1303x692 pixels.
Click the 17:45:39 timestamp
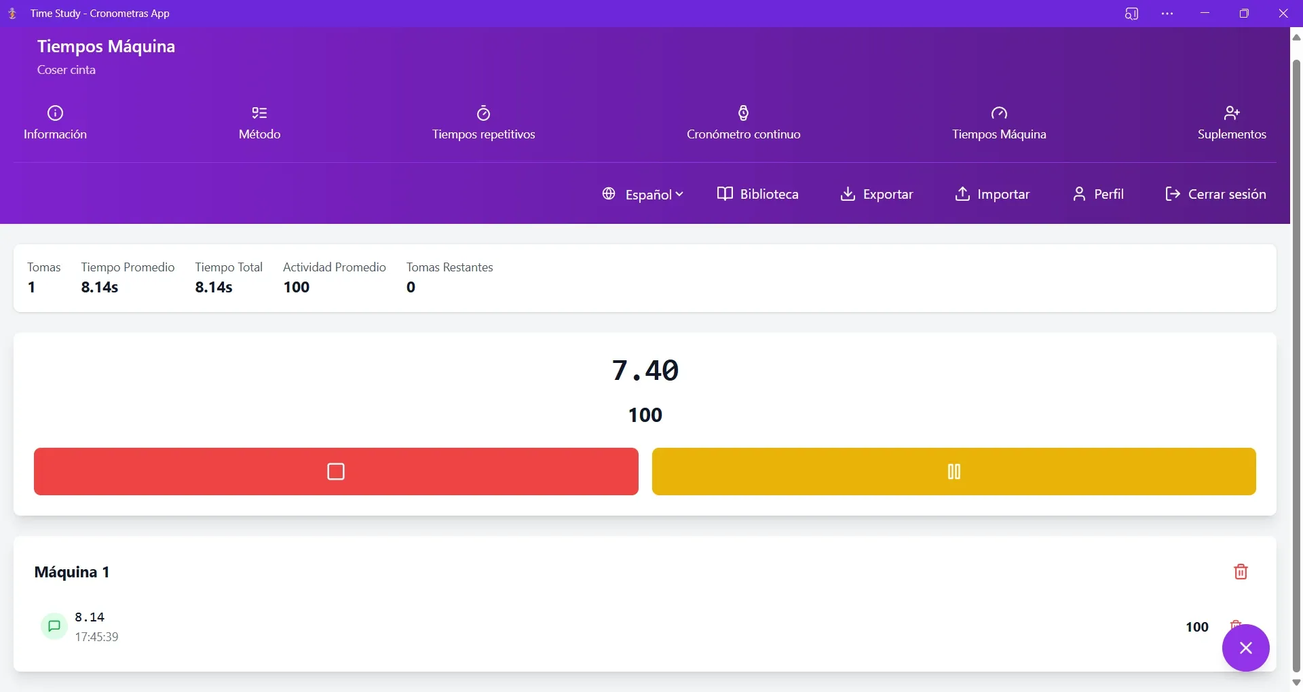tap(96, 637)
